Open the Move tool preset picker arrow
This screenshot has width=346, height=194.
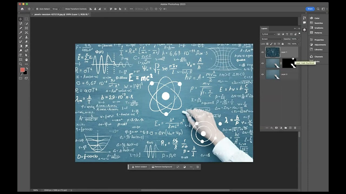[33, 9]
